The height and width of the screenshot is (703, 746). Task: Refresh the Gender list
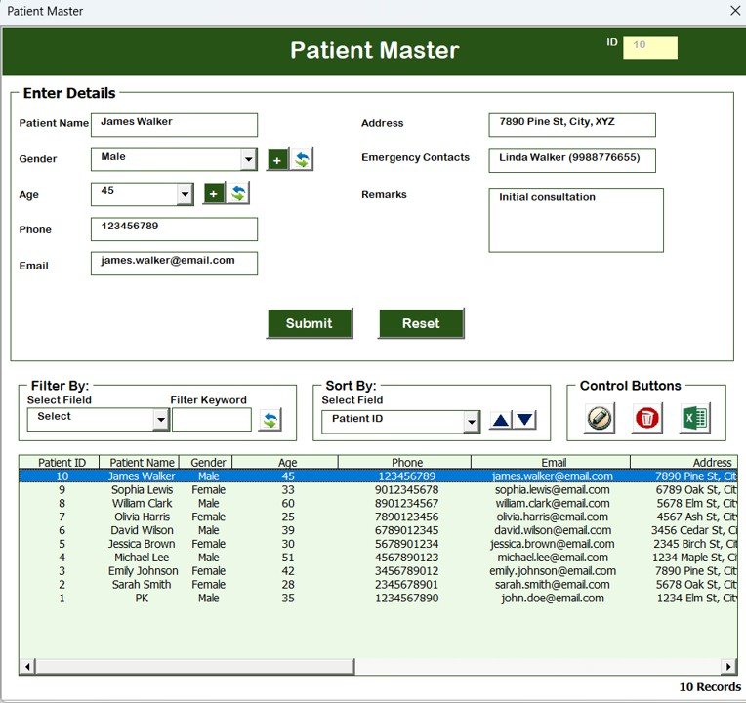click(x=302, y=159)
